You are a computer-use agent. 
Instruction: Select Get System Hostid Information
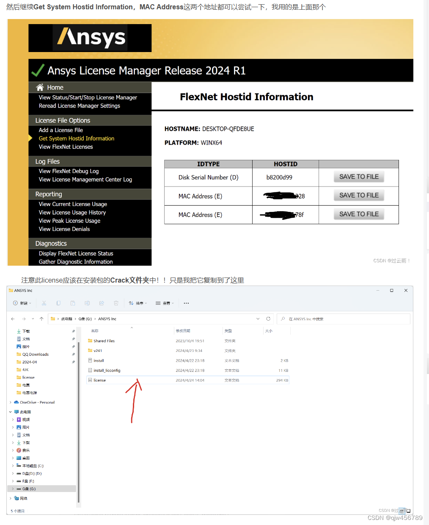coord(77,138)
